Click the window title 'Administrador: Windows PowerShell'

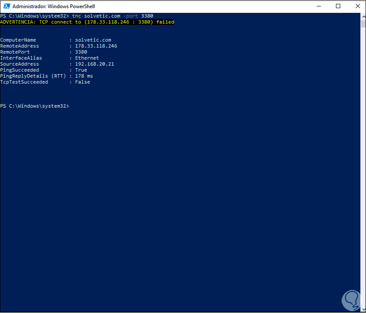tap(54, 6)
